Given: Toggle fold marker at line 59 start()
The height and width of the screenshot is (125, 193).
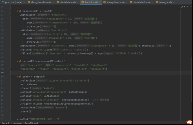Looking at the screenshot, I should pyautogui.click(x=10, y=111).
